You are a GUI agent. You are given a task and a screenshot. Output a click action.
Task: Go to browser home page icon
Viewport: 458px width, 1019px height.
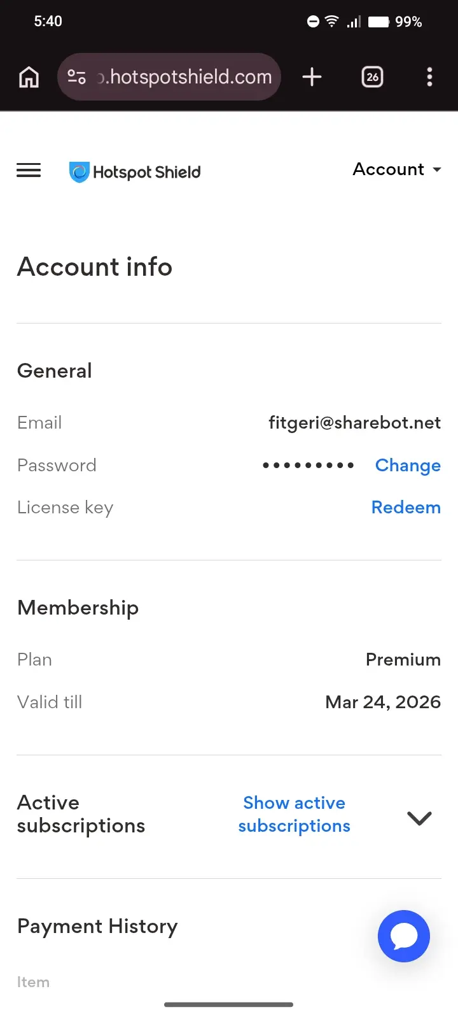pyautogui.click(x=29, y=77)
